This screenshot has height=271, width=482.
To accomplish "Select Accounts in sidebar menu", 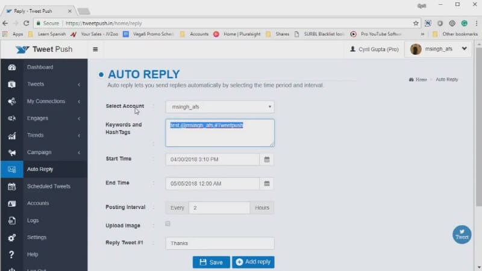I will [38, 203].
